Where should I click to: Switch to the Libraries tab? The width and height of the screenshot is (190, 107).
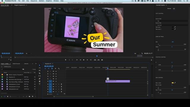tap(26, 64)
